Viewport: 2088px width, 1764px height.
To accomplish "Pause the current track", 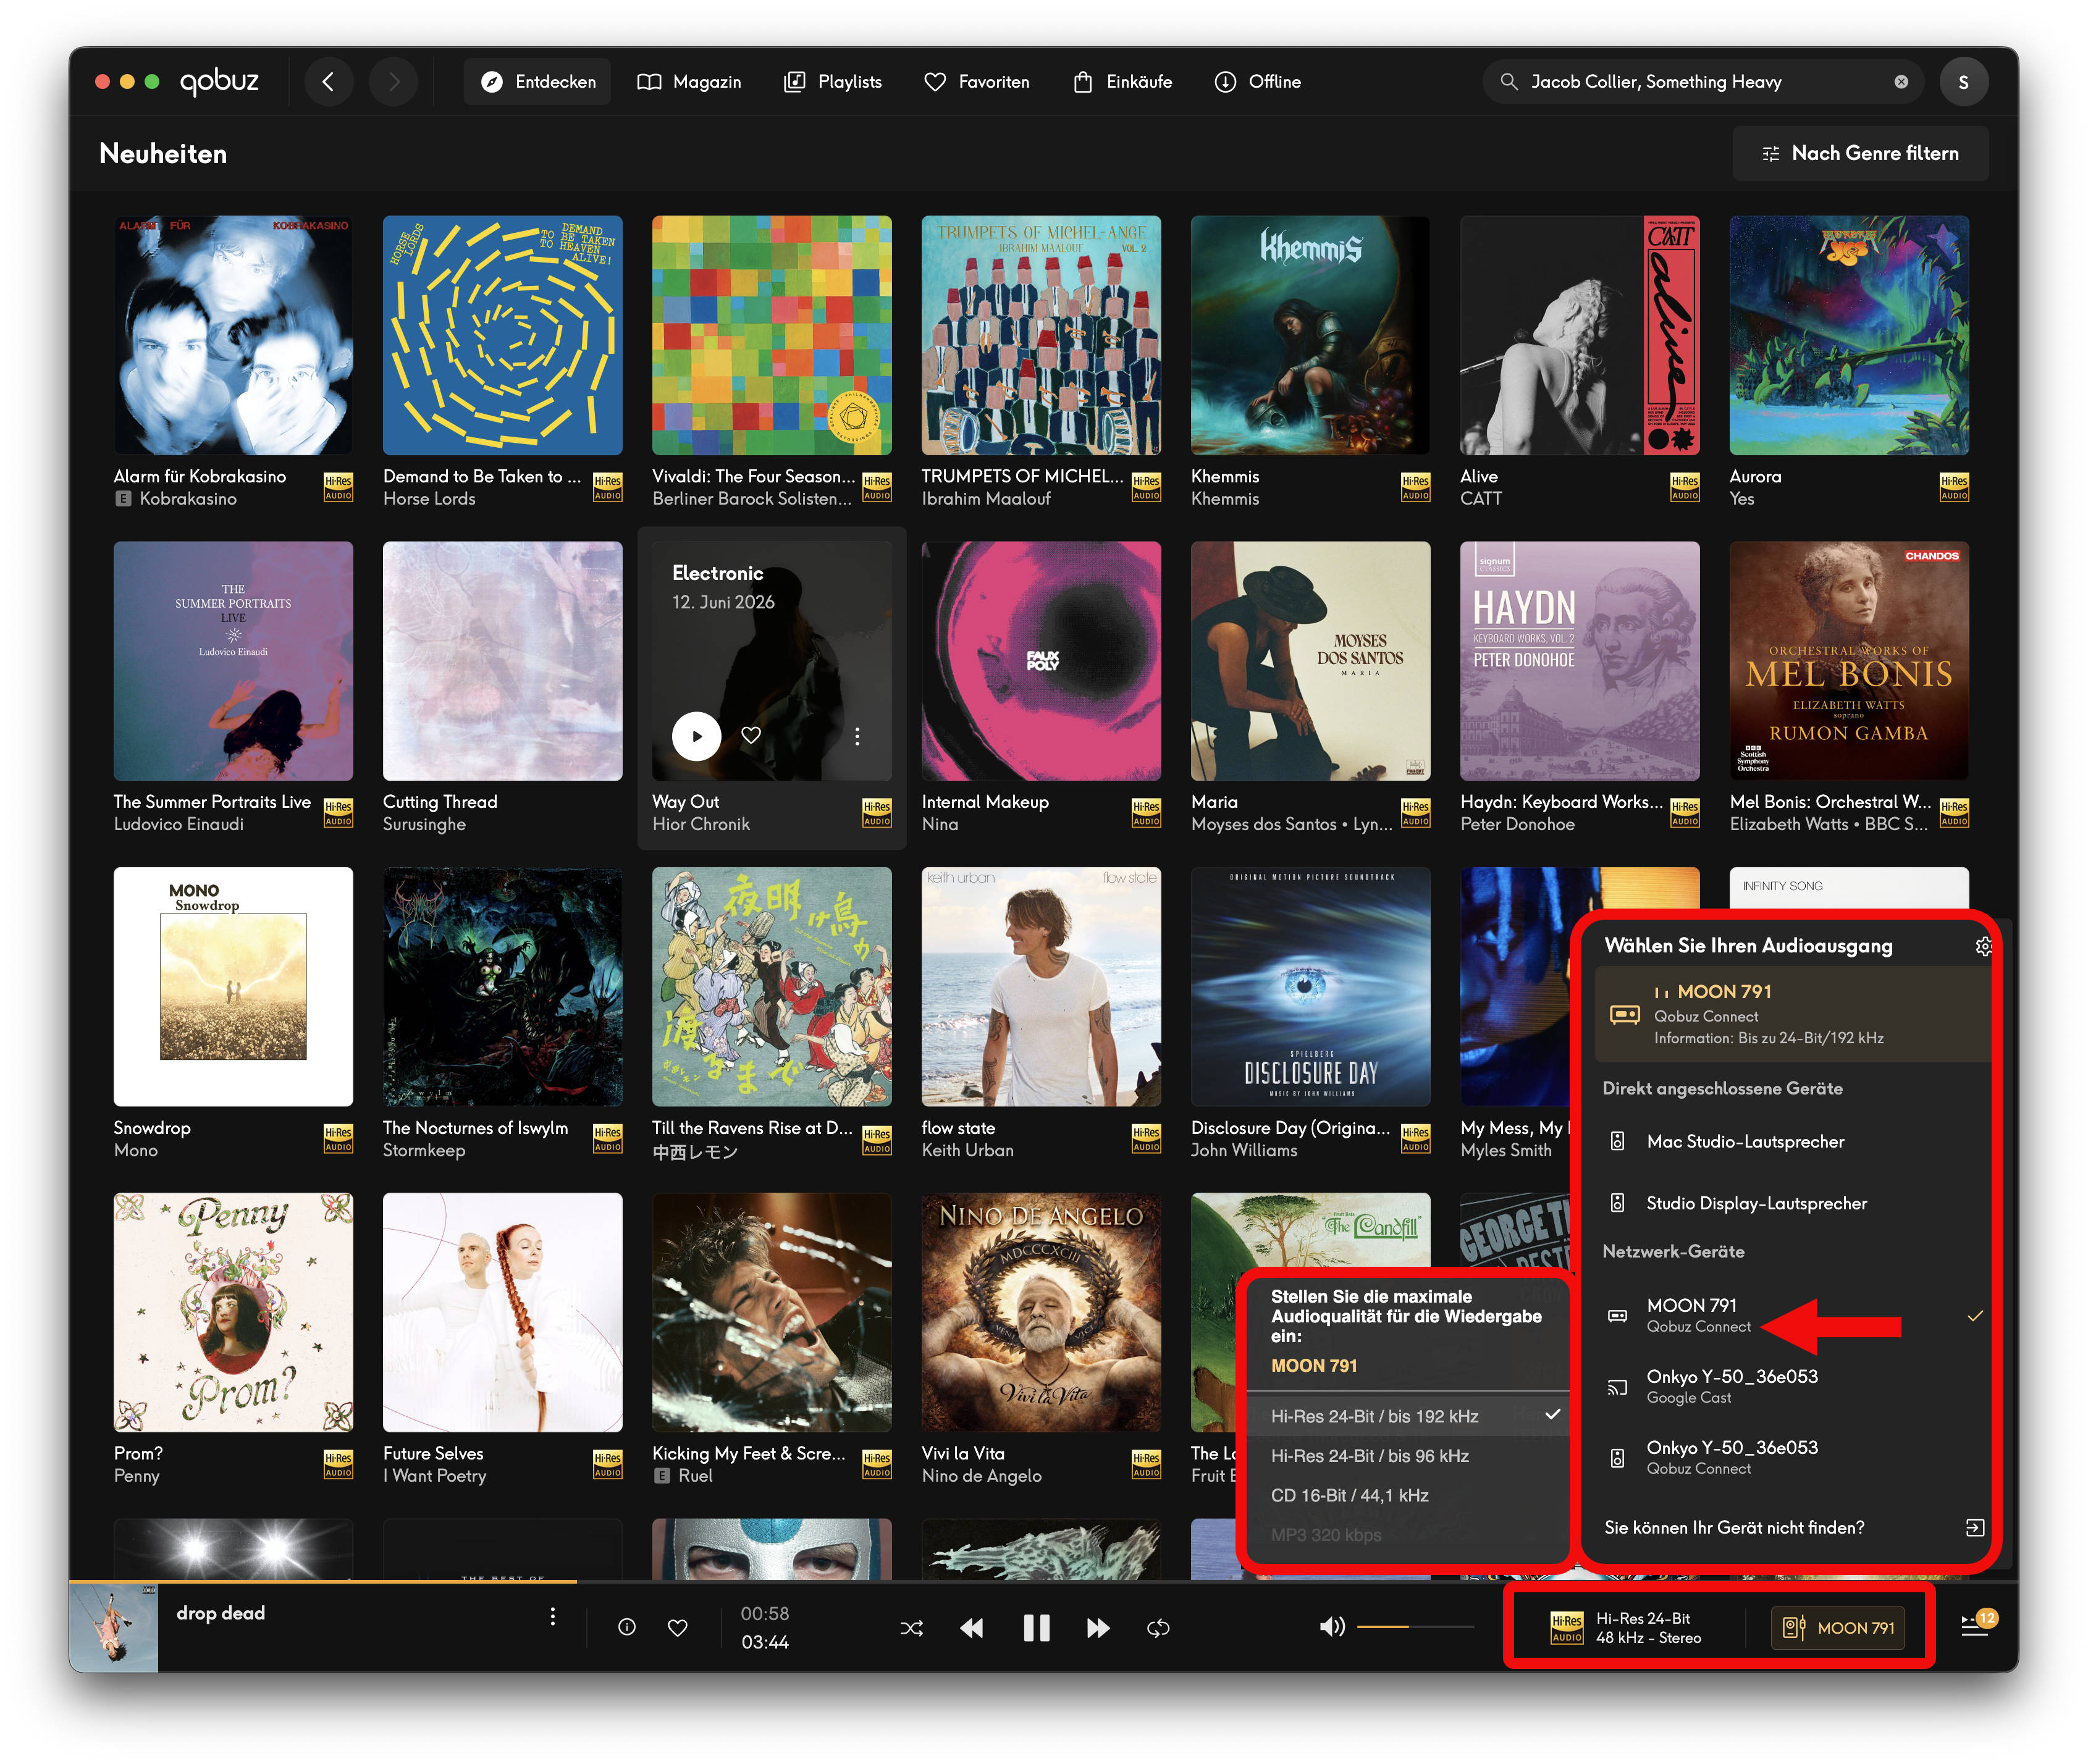I will click(1037, 1628).
